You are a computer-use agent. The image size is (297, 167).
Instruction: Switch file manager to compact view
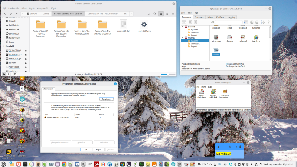(173, 14)
